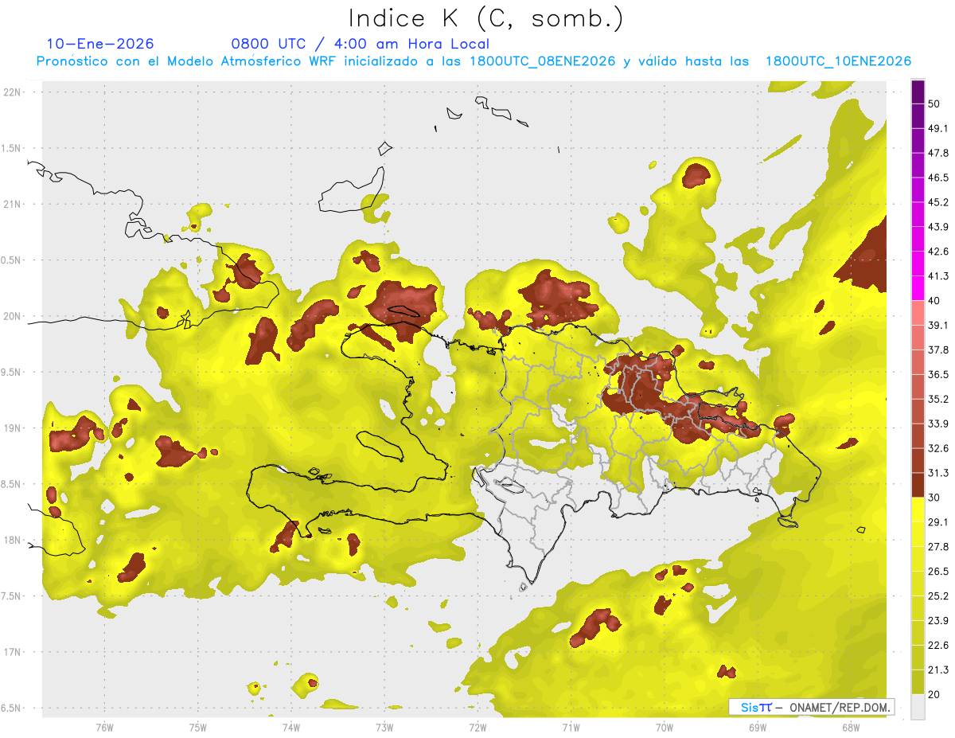The image size is (955, 738).
Task: Click legend value 23.9
Action: tap(938, 621)
